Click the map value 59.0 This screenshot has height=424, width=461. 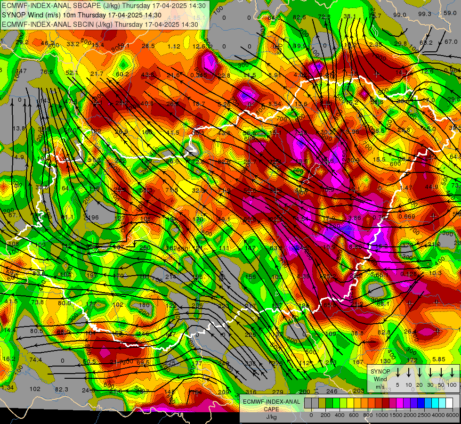click(450, 13)
